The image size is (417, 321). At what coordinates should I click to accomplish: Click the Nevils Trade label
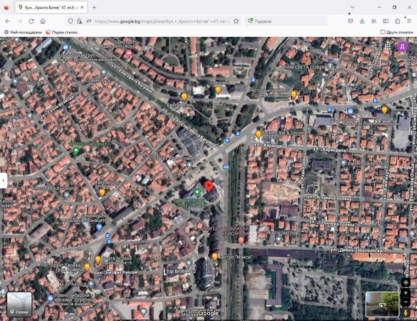pyautogui.click(x=32, y=83)
